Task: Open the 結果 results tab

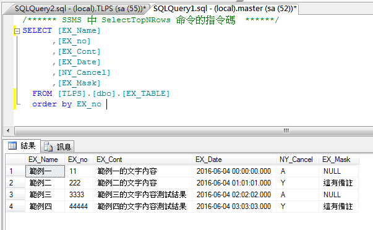Action: click(x=22, y=145)
